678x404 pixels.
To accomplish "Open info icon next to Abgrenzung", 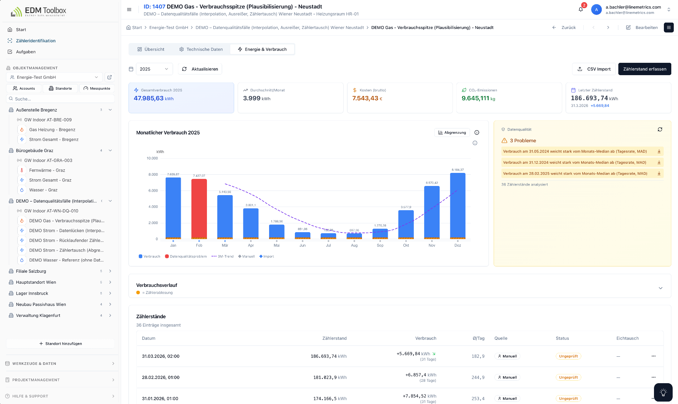I will point(477,133).
